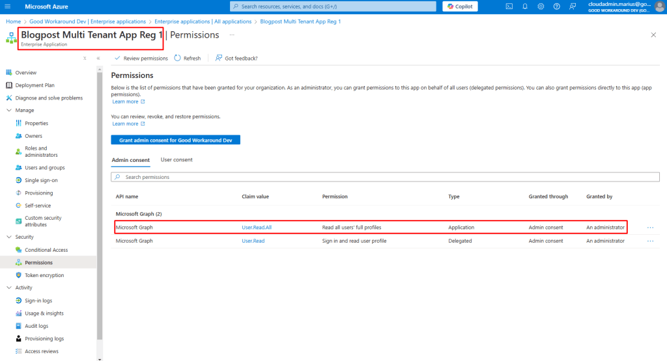Collapse the Security section
Screen dimensions: 667x361
[8, 237]
